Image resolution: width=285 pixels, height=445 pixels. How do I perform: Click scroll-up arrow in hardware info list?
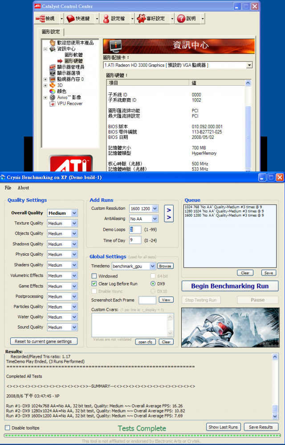[248, 83]
